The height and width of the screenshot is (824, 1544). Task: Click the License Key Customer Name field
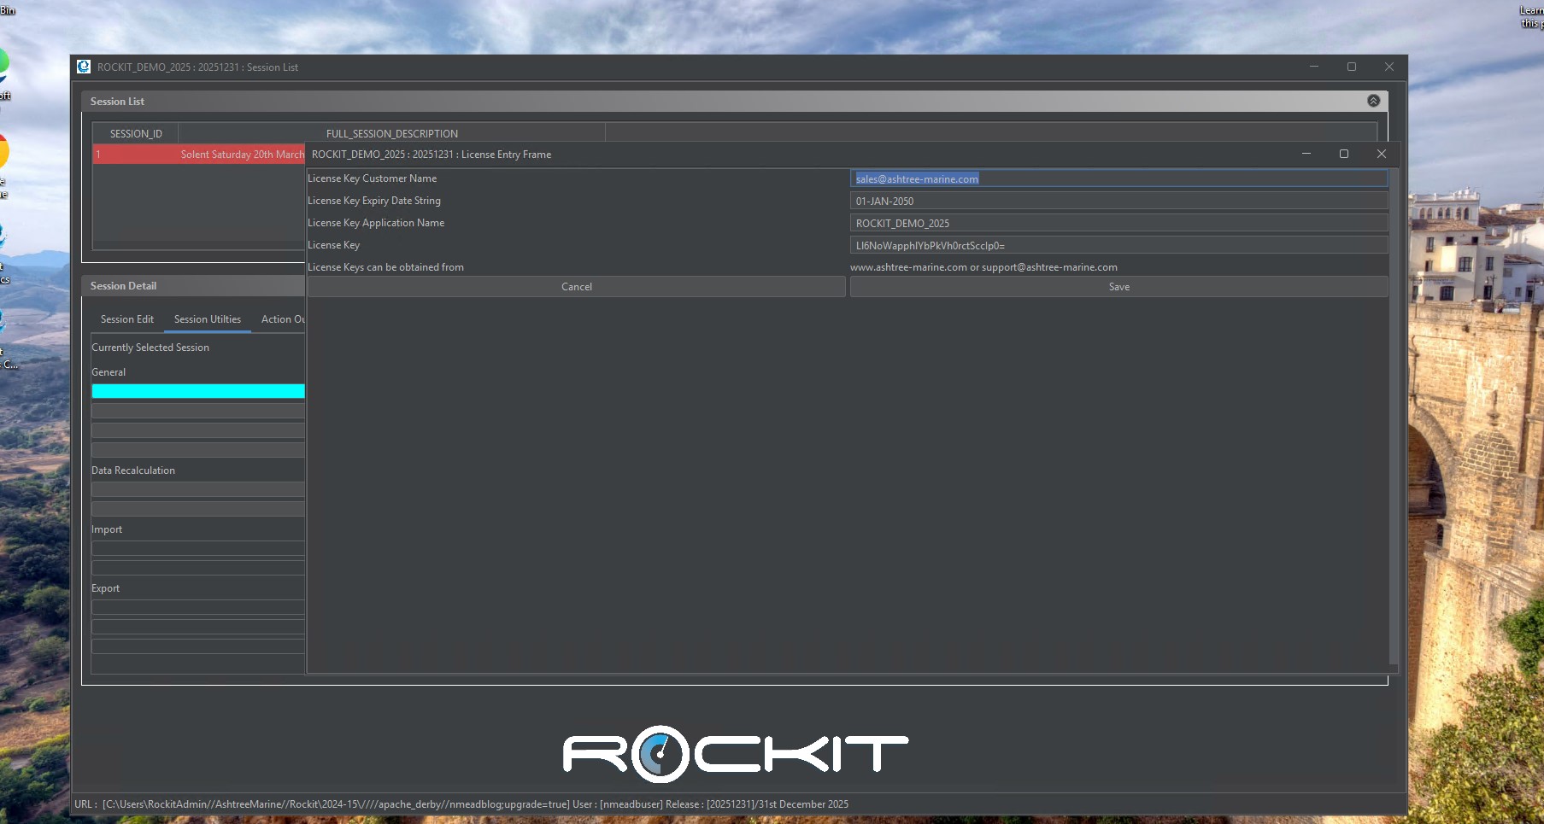pyautogui.click(x=1118, y=179)
